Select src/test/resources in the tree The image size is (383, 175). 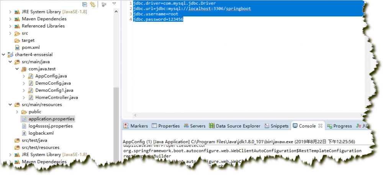coord(41,147)
